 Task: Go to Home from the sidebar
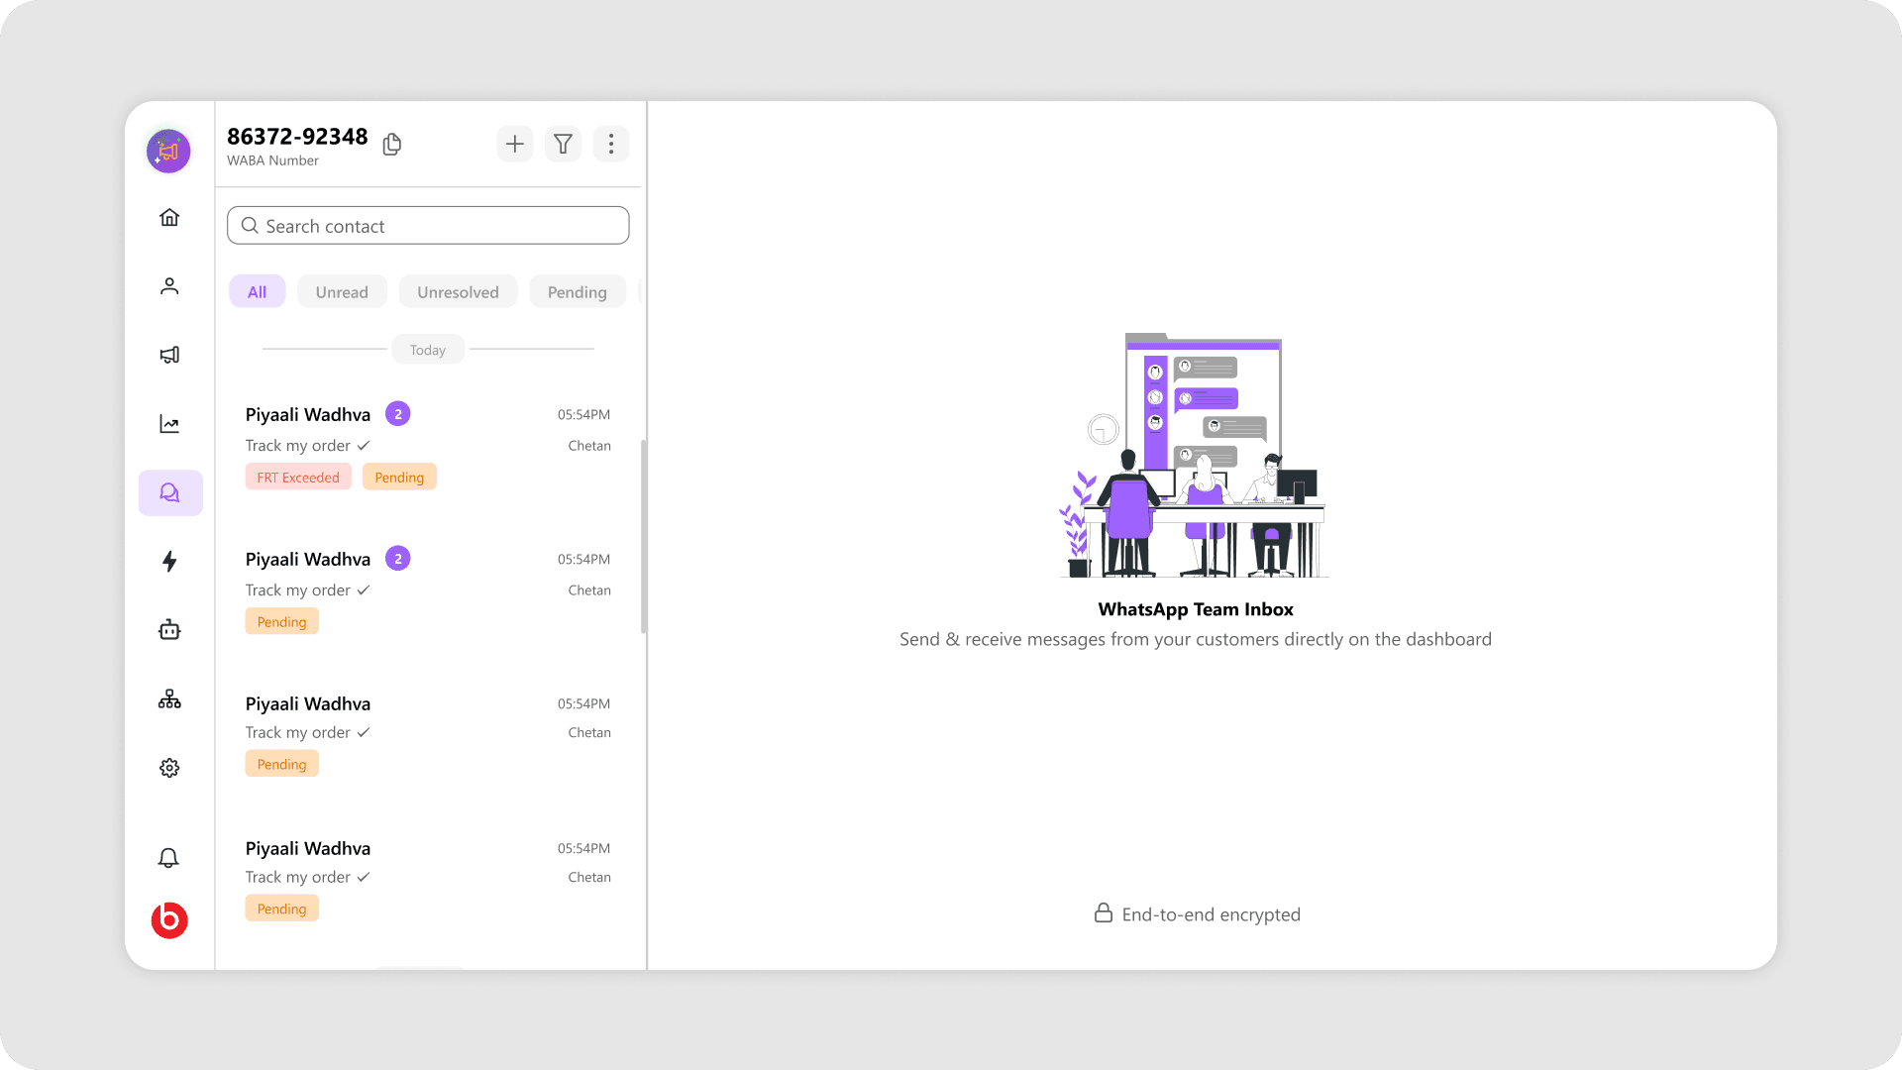(x=169, y=217)
